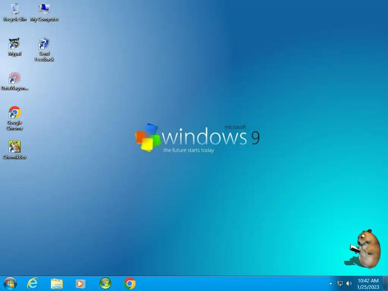Click the Show Desktop strip at taskbar end
This screenshot has height=291, width=388.
pos(385,283)
